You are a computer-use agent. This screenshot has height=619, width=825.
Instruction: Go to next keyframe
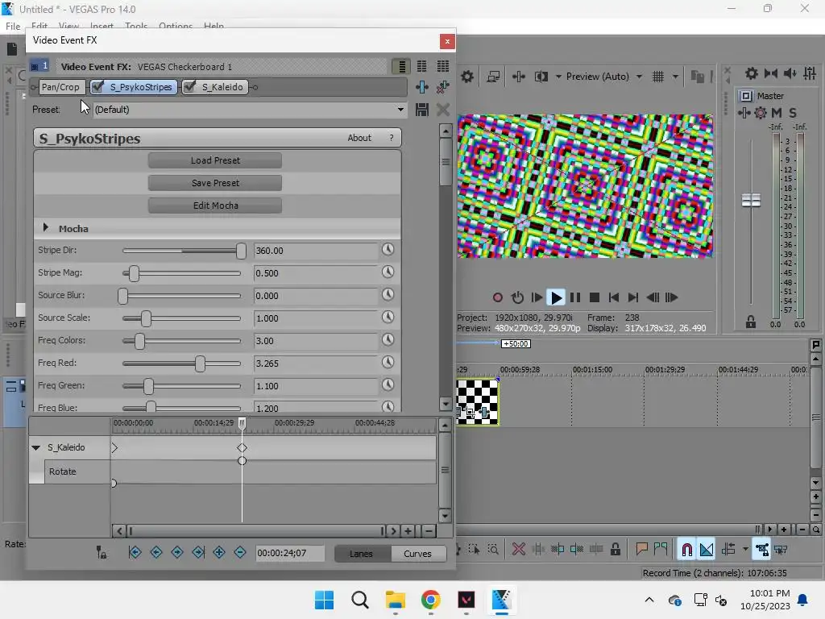click(177, 552)
